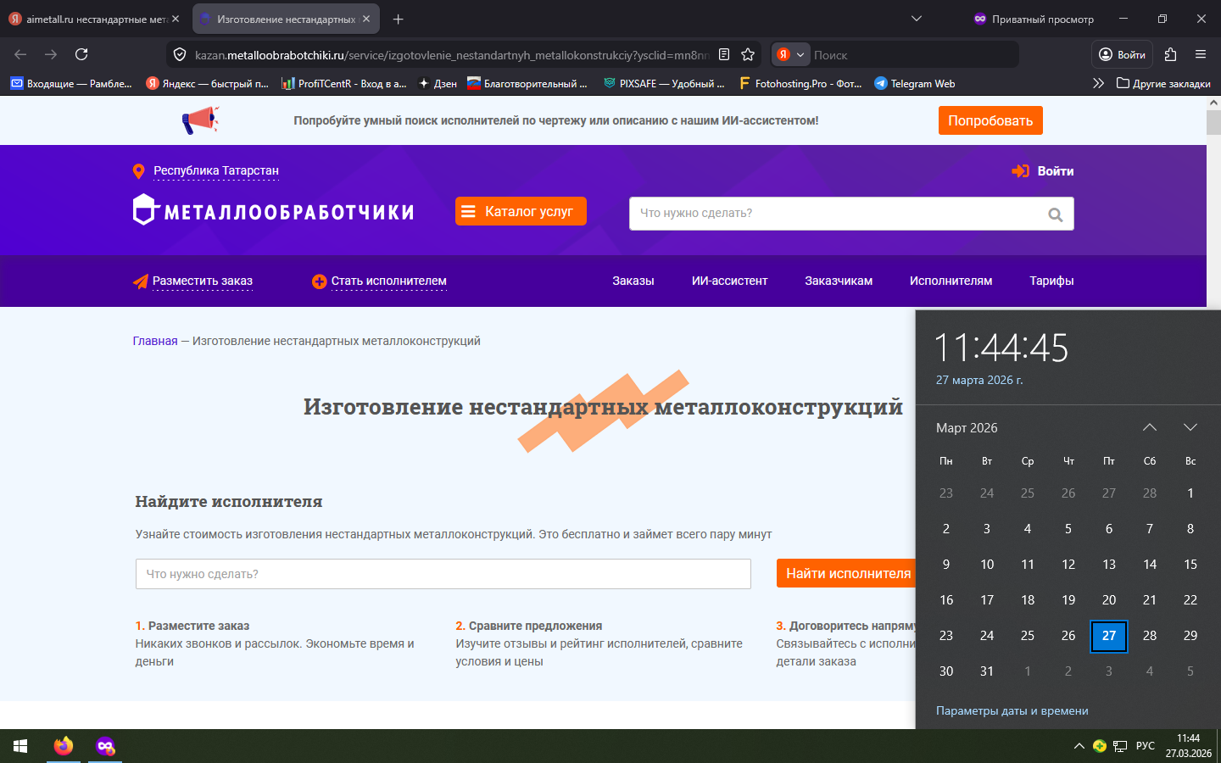Open the Исполнителям menu item
This screenshot has width=1221, height=763.
(951, 281)
